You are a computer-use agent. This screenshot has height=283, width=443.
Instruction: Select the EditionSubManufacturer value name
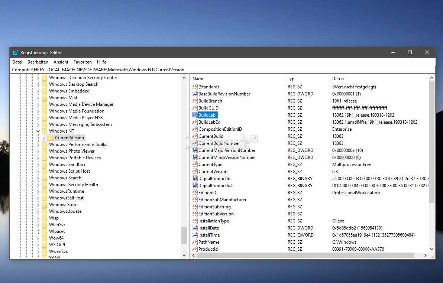coord(222,200)
